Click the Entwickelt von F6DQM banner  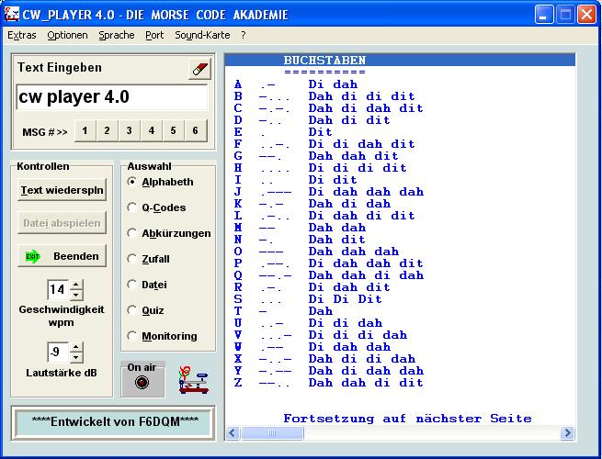[113, 422]
